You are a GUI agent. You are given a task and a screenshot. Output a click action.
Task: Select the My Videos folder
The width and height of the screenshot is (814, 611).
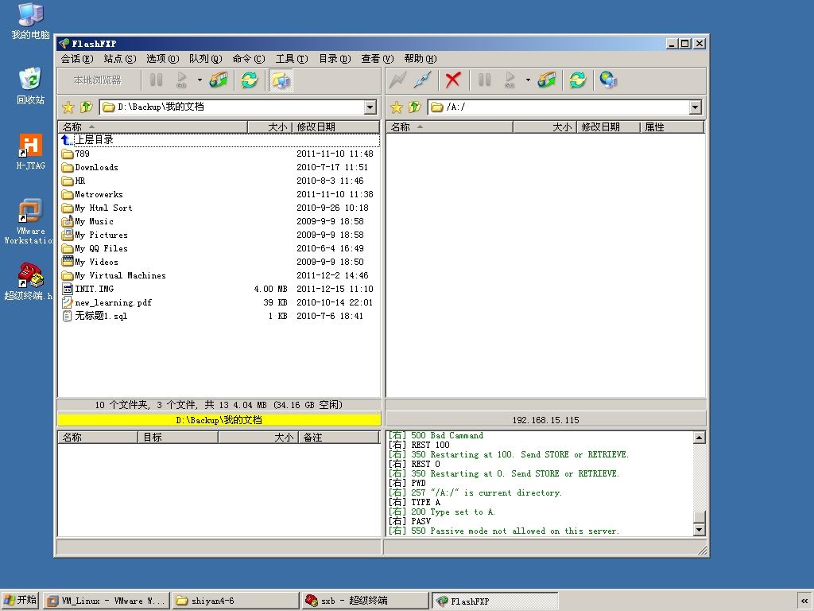coord(219,262)
